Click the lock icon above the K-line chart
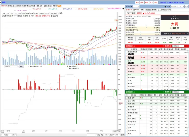The height and width of the screenshot is (137, 189). [x=123, y=9]
